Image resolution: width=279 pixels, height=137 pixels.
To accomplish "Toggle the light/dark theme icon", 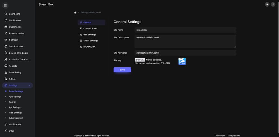I will coord(267,4).
